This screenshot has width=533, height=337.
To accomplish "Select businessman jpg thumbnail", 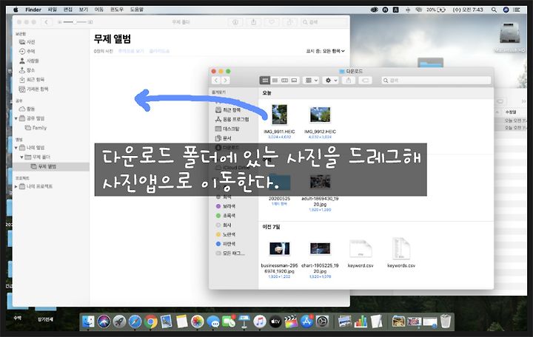I will coord(279,249).
